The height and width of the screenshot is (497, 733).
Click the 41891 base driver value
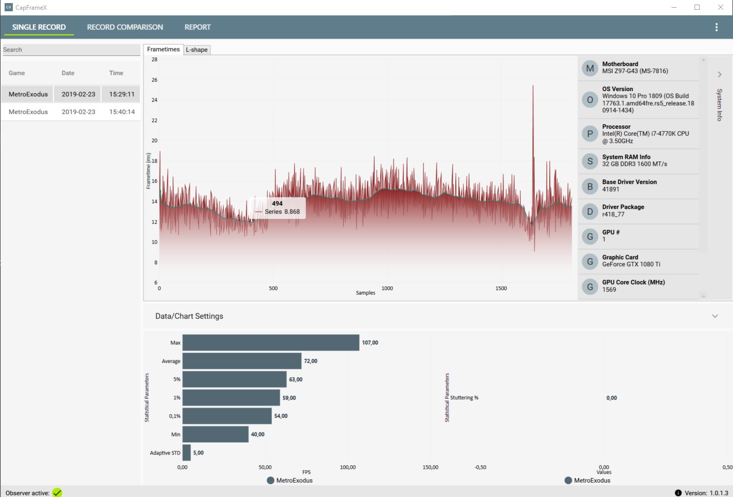[610, 189]
